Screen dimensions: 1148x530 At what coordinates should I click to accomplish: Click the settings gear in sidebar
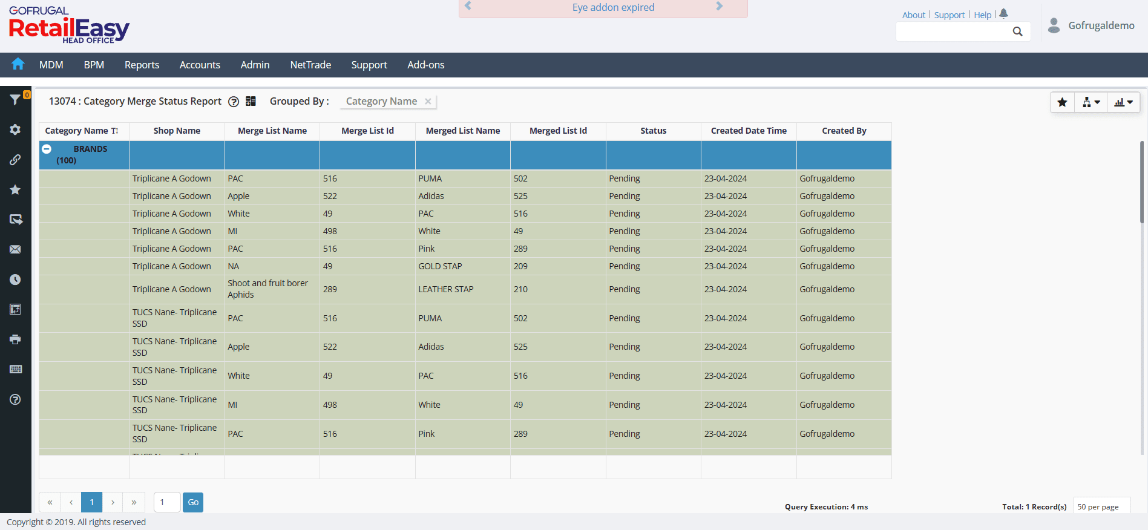click(15, 129)
